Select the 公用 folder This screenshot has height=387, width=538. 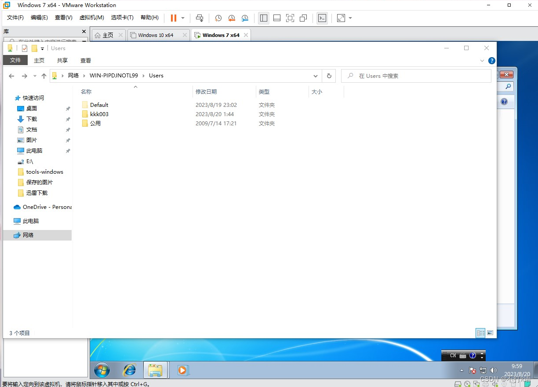click(x=91, y=123)
